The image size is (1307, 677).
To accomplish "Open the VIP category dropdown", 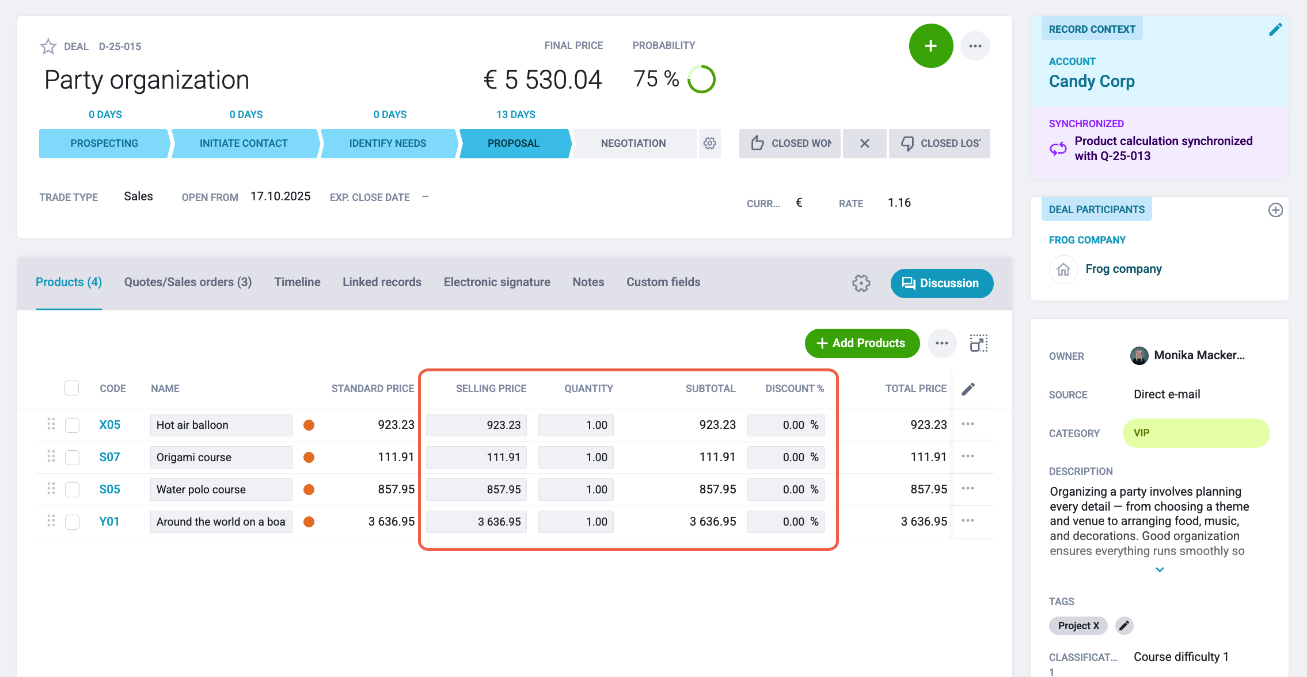I will tap(1196, 433).
